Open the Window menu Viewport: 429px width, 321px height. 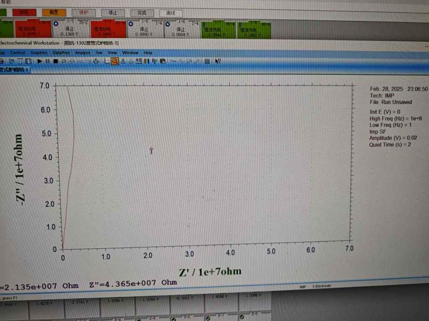130,53
